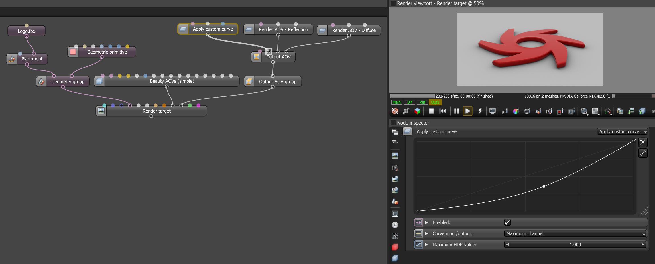655x264 pixels.
Task: Click the colored cube render icon
Action: (x=417, y=111)
